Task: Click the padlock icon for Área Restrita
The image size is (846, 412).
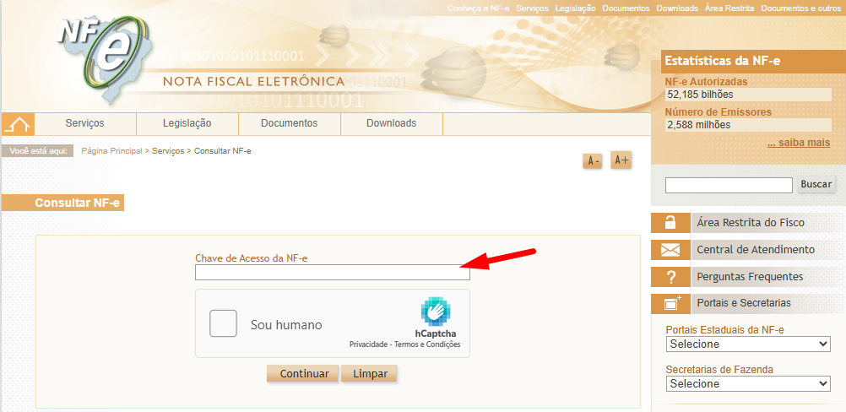Action: 670,223
